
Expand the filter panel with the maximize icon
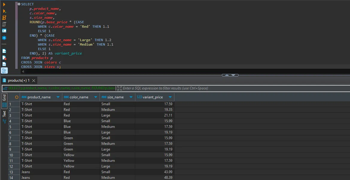tap(119, 88)
